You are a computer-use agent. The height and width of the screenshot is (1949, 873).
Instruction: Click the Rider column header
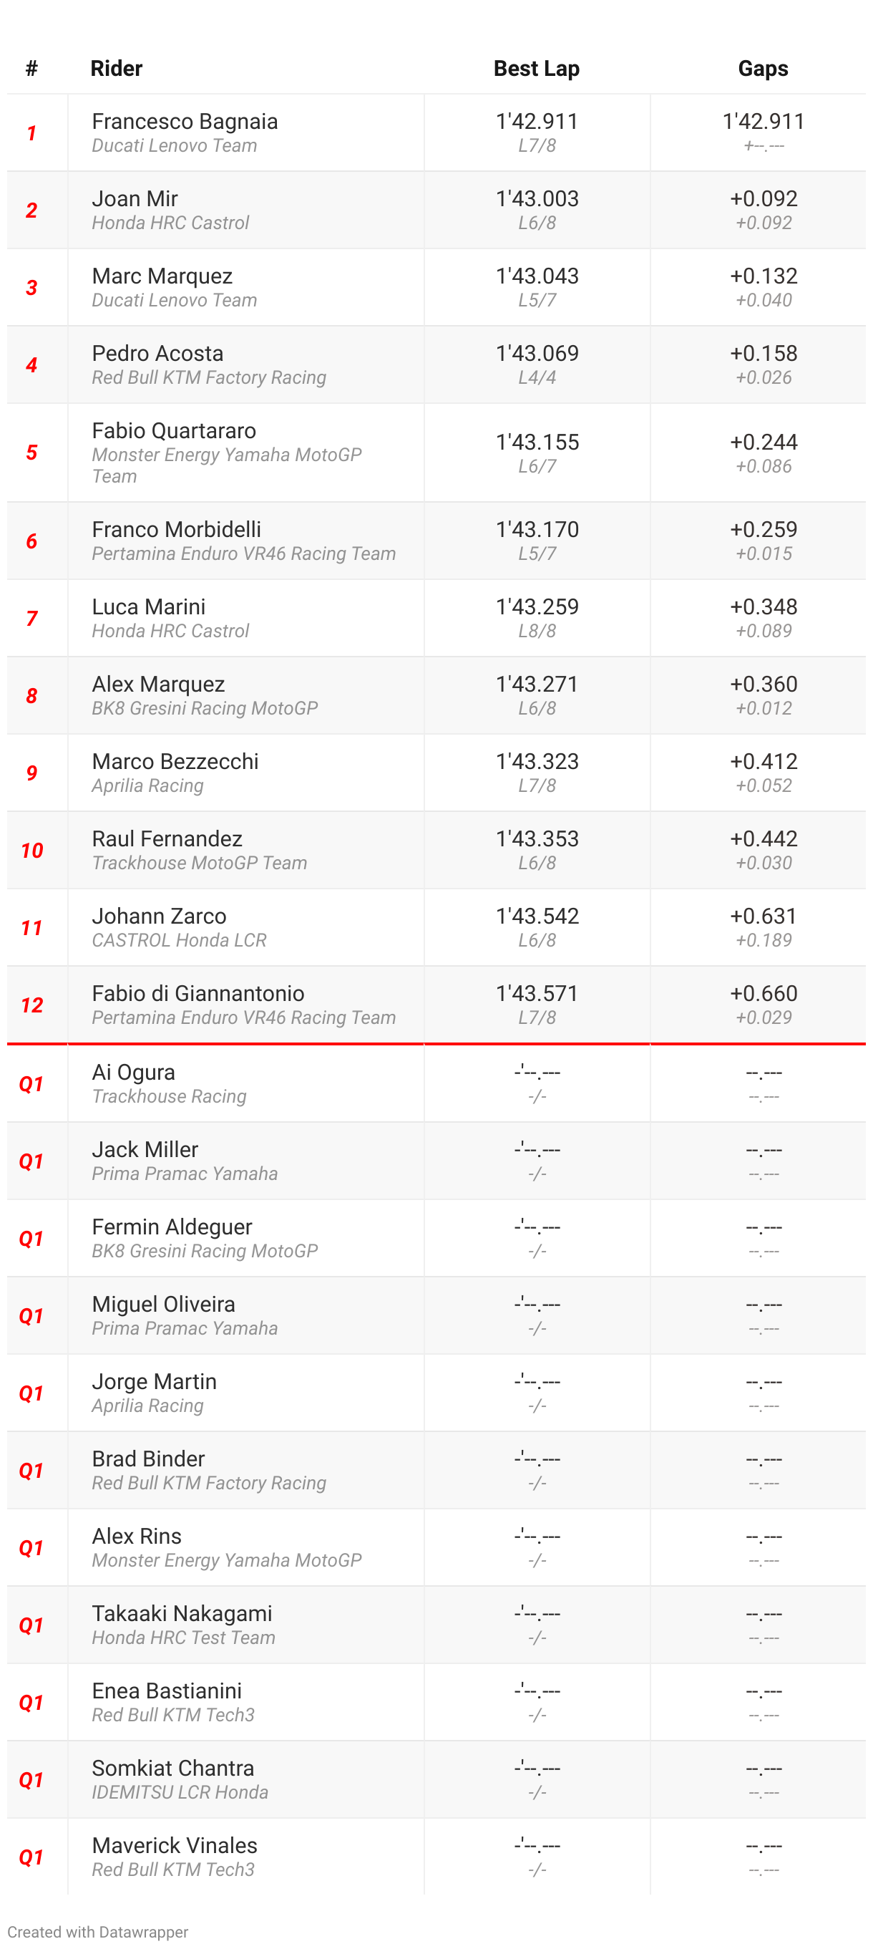[117, 69]
